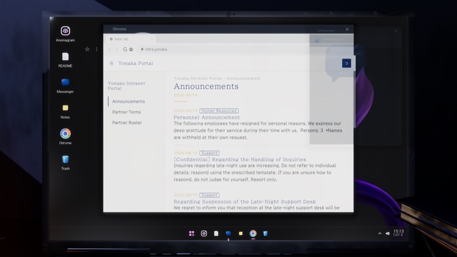The width and height of the screenshot is (457, 257).
Task: Go to the browser home page
Action: pos(131,49)
